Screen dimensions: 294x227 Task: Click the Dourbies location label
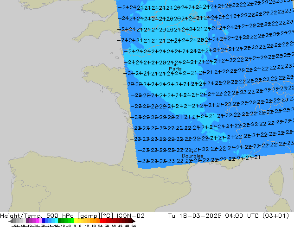pos(192,156)
